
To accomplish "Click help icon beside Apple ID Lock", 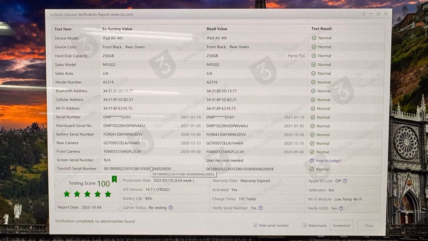I will (345, 181).
